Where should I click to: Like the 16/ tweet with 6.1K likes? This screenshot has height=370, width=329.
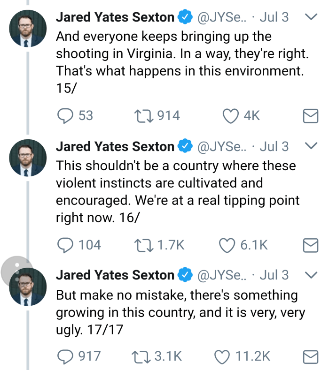[227, 245]
